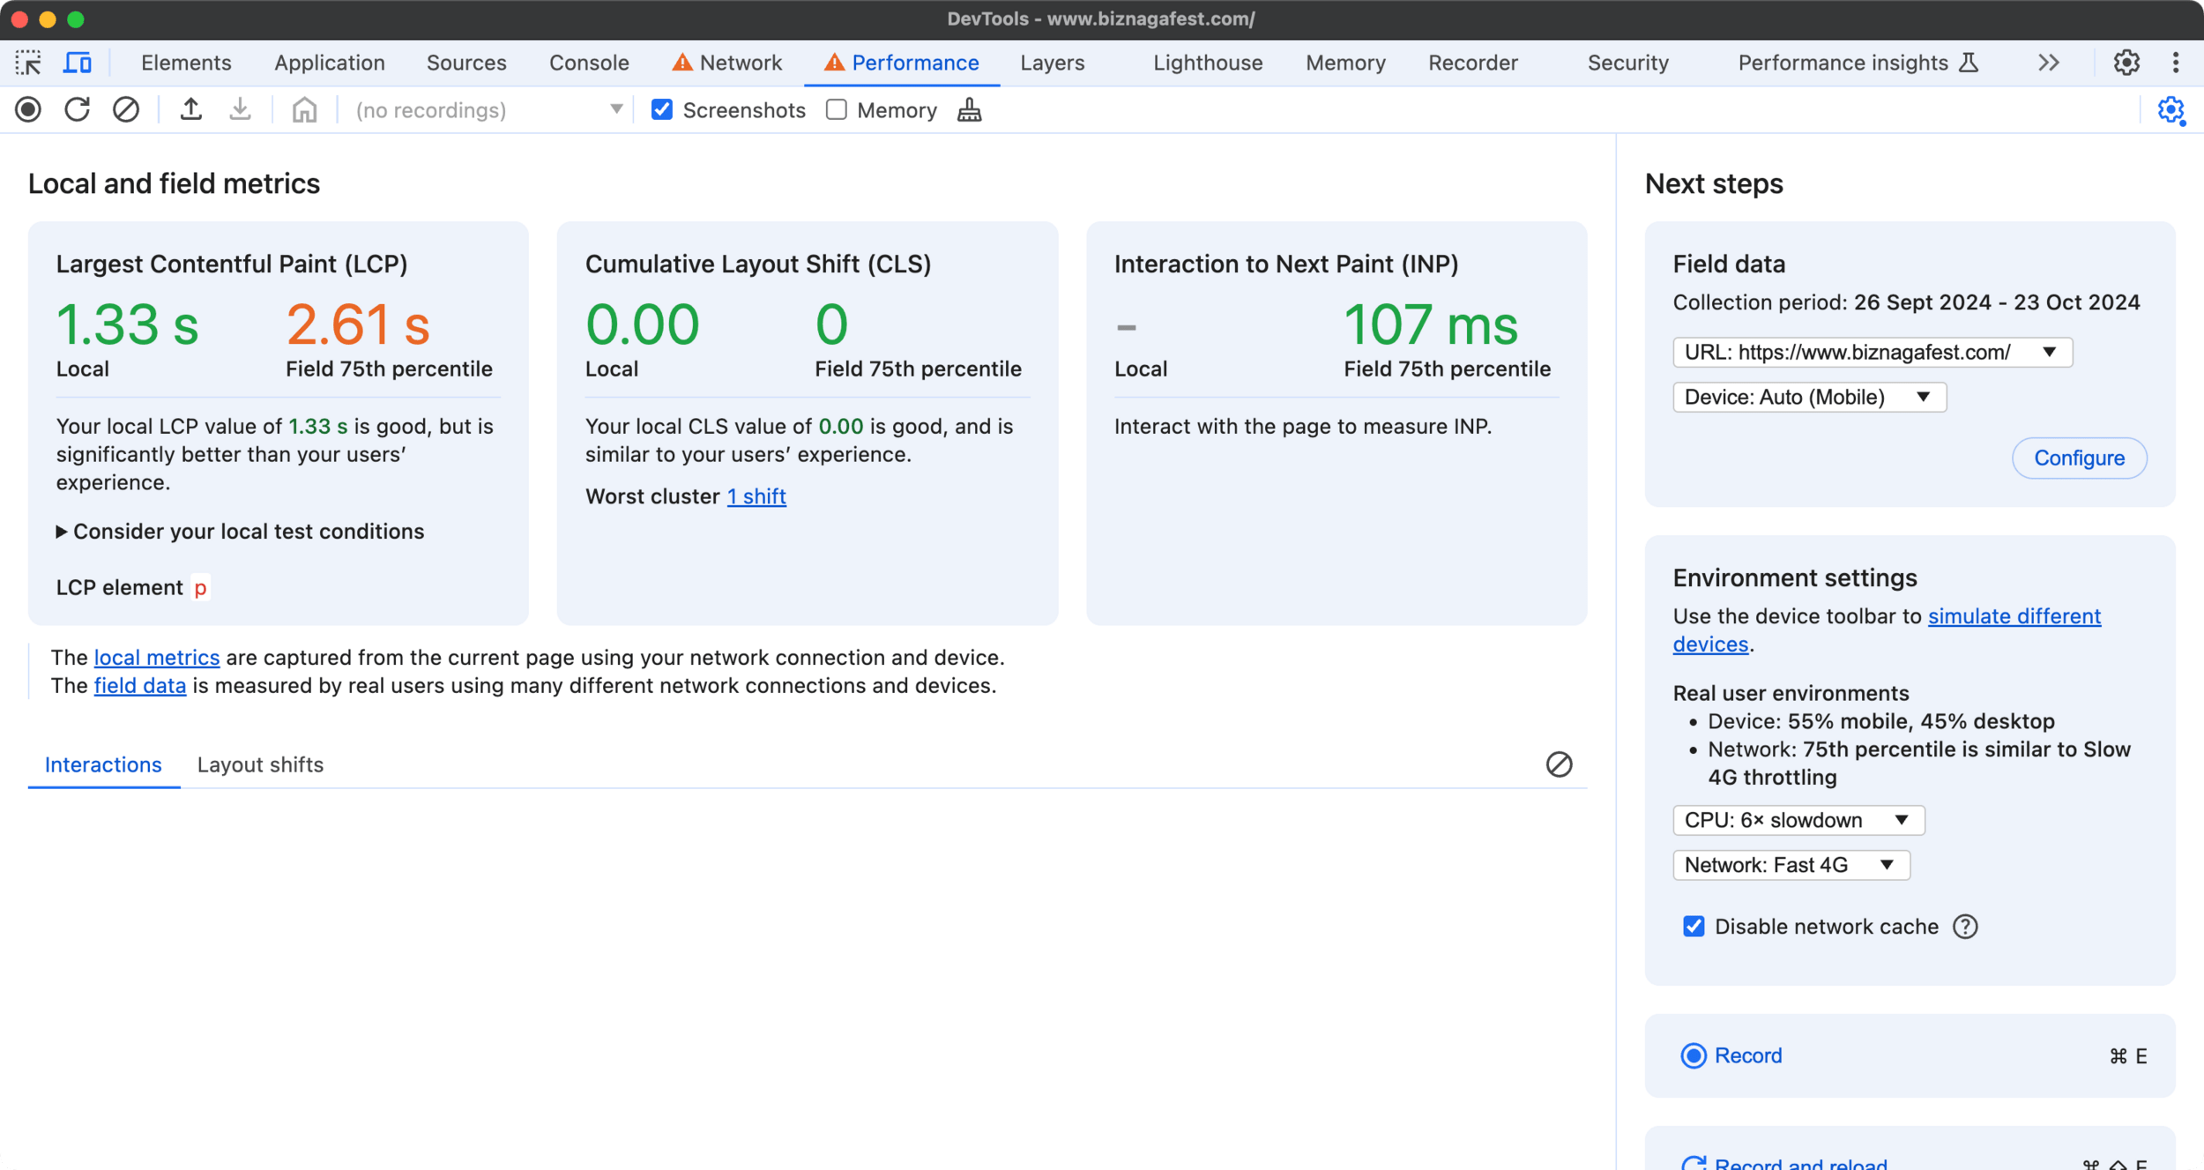Toggle the device toolbar icon

click(78, 63)
